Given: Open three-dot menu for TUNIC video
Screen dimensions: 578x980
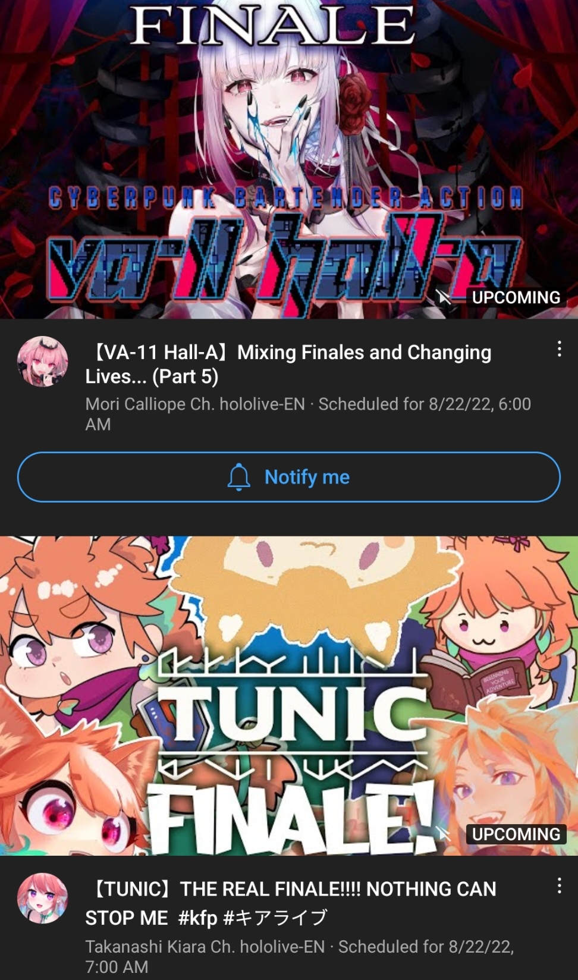Looking at the screenshot, I should 559,885.
